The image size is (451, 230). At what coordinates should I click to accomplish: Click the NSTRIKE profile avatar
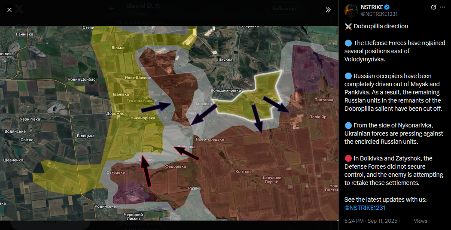[x=351, y=10]
